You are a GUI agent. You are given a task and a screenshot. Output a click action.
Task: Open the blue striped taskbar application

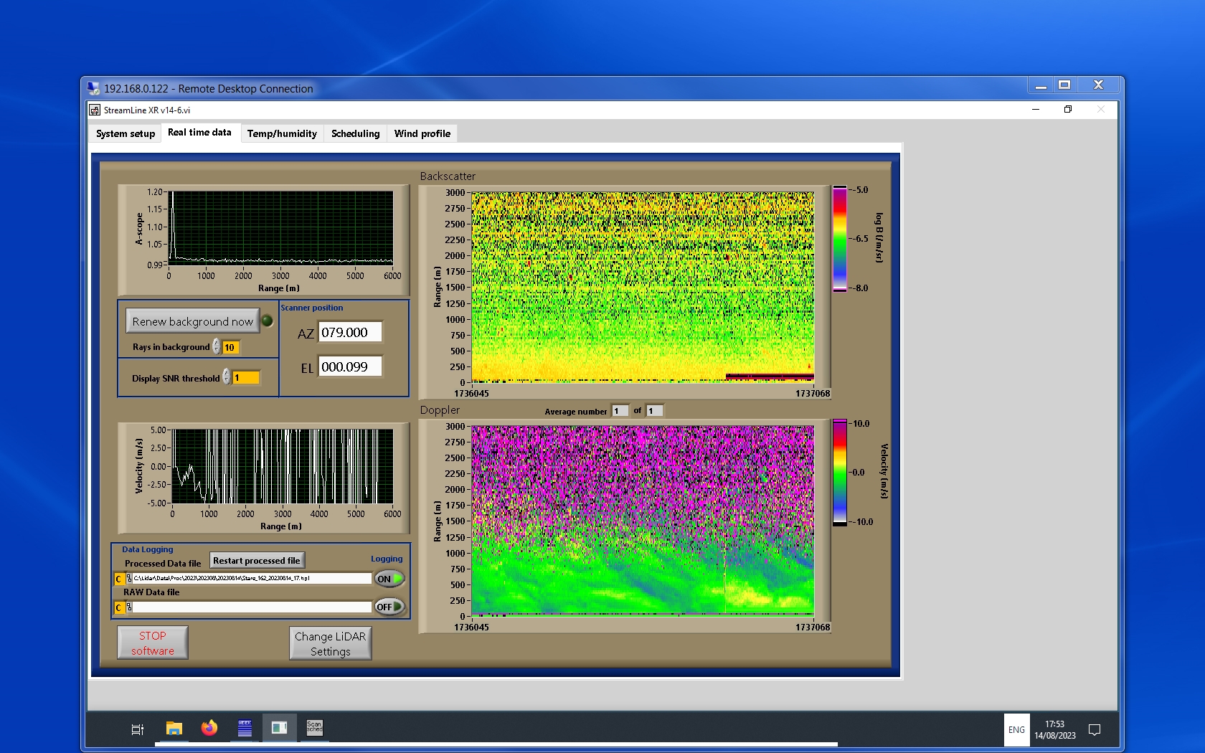point(245,729)
